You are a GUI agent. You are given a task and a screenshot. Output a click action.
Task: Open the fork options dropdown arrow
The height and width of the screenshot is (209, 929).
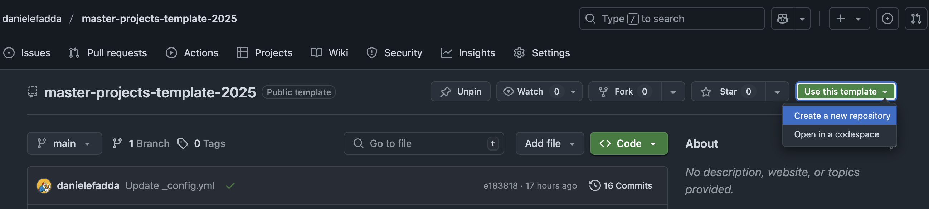pyautogui.click(x=672, y=92)
